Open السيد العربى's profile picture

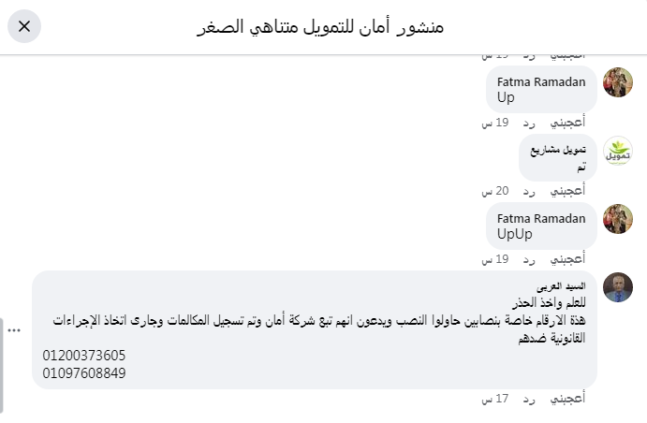coord(618,287)
